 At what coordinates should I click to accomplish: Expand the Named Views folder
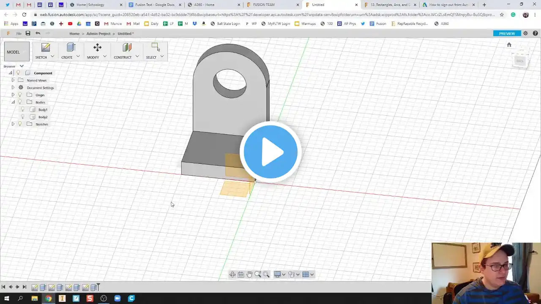click(x=13, y=80)
